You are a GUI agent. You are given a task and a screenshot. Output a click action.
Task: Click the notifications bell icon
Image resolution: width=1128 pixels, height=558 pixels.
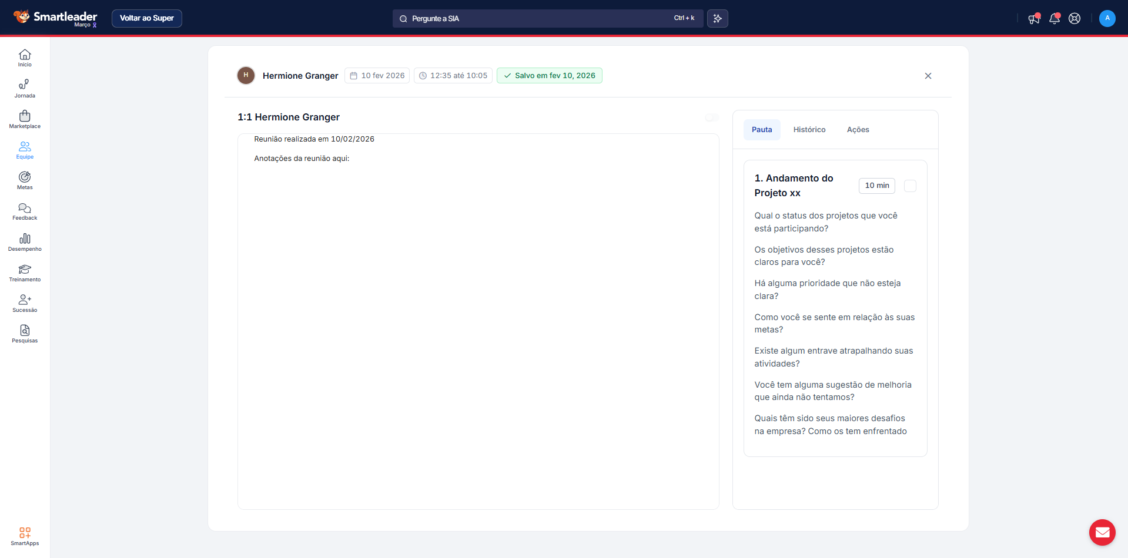(x=1055, y=19)
